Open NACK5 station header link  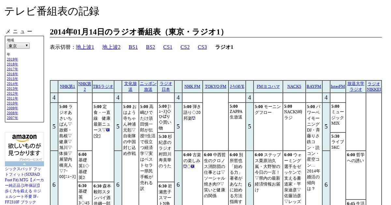click(294, 87)
